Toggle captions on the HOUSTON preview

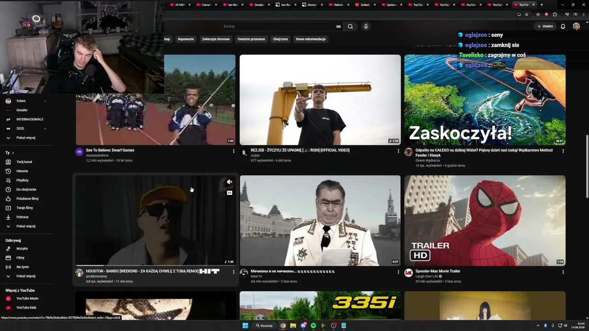coord(230,193)
